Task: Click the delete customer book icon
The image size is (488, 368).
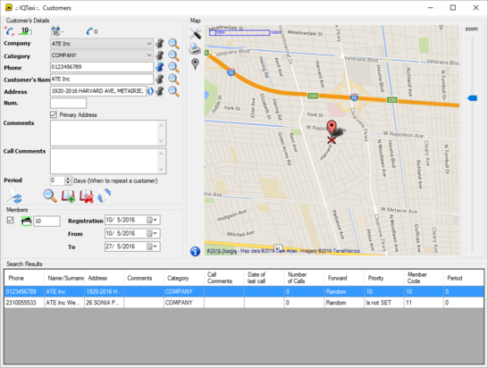Action: [x=87, y=197]
